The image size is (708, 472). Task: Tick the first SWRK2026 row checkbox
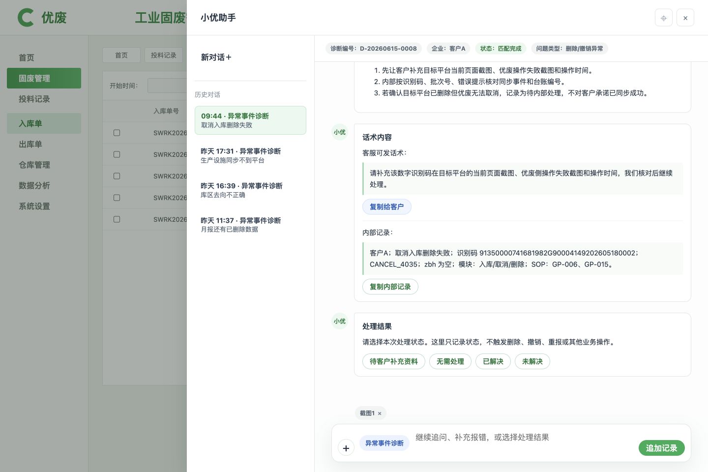(x=117, y=133)
